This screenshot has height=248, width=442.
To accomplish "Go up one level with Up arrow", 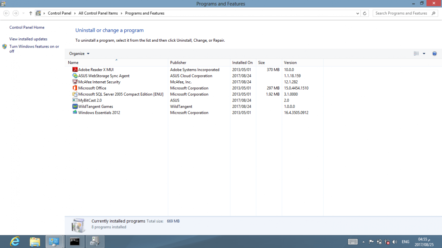I will 31,13.
